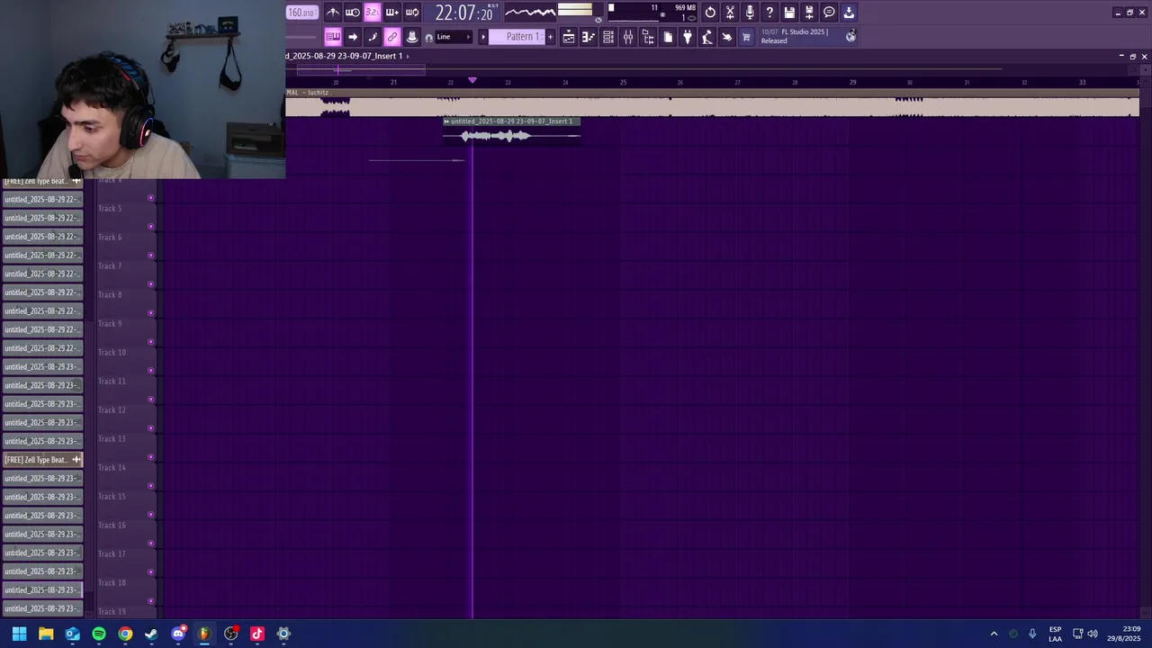Open help question mark icon
This screenshot has height=648, width=1152.
point(769,13)
